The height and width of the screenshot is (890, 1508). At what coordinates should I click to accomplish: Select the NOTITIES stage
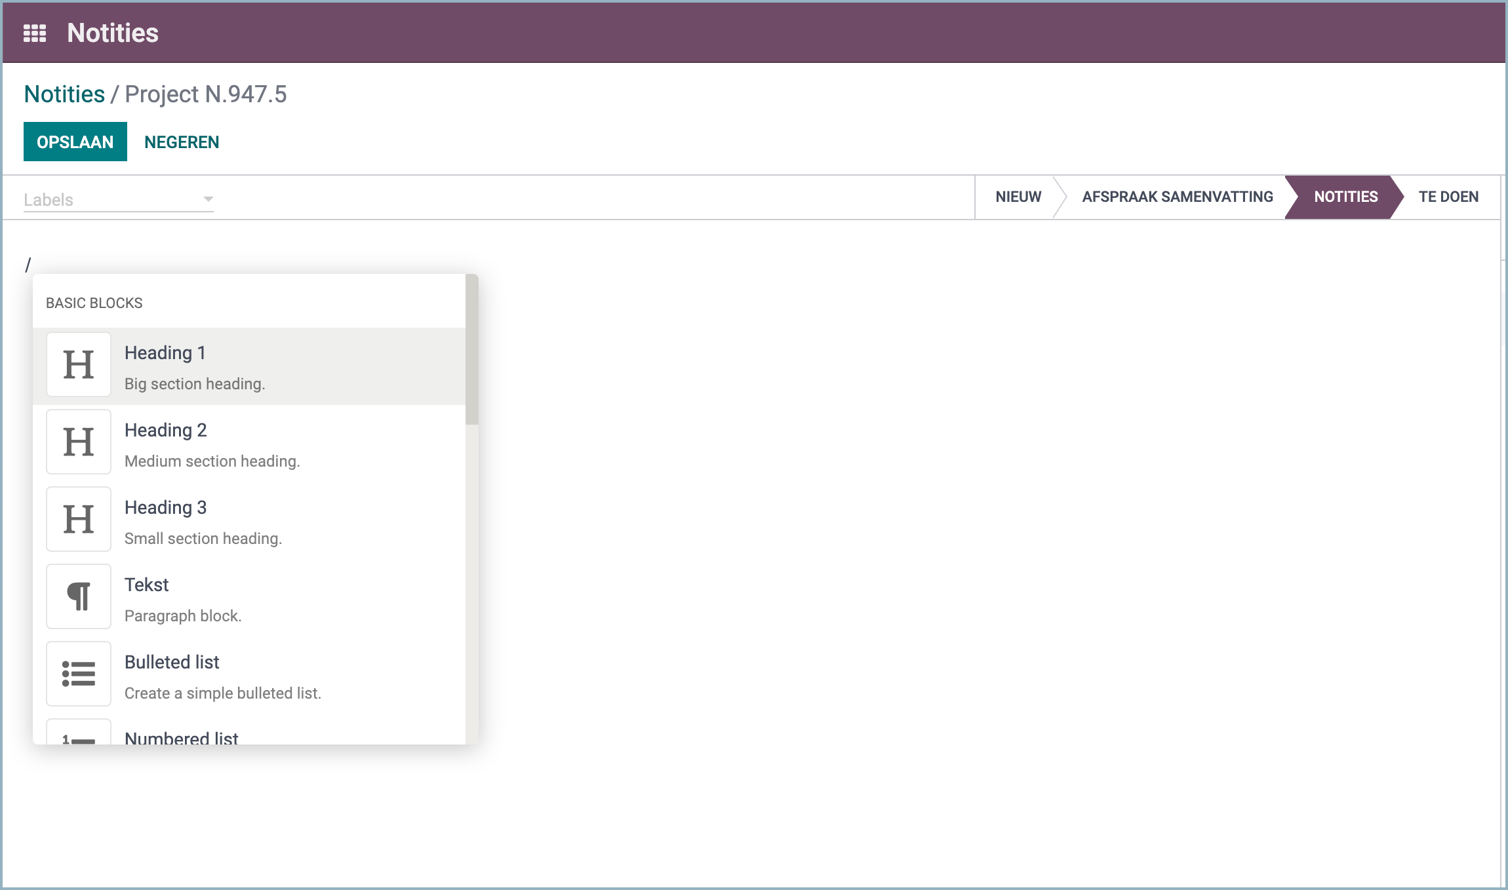[x=1345, y=197]
